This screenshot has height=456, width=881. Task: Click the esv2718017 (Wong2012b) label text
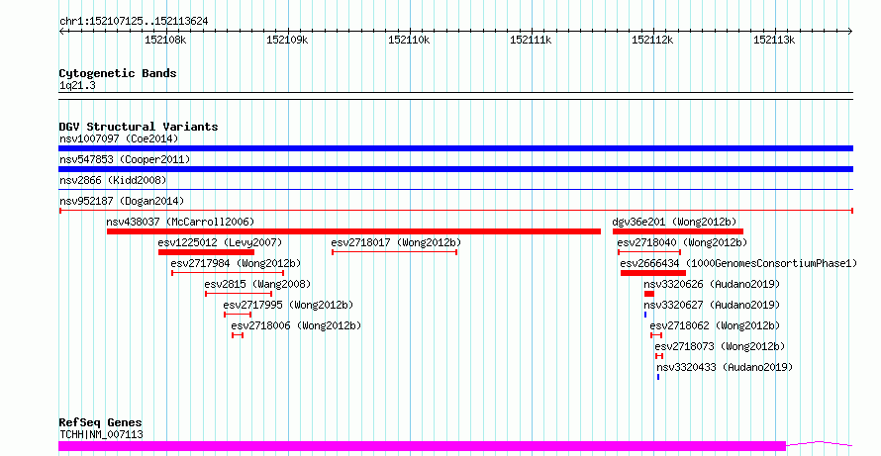tap(396, 242)
